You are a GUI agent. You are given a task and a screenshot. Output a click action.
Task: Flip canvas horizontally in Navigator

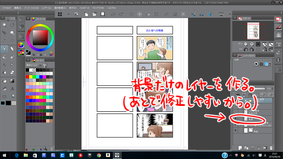[265, 49]
